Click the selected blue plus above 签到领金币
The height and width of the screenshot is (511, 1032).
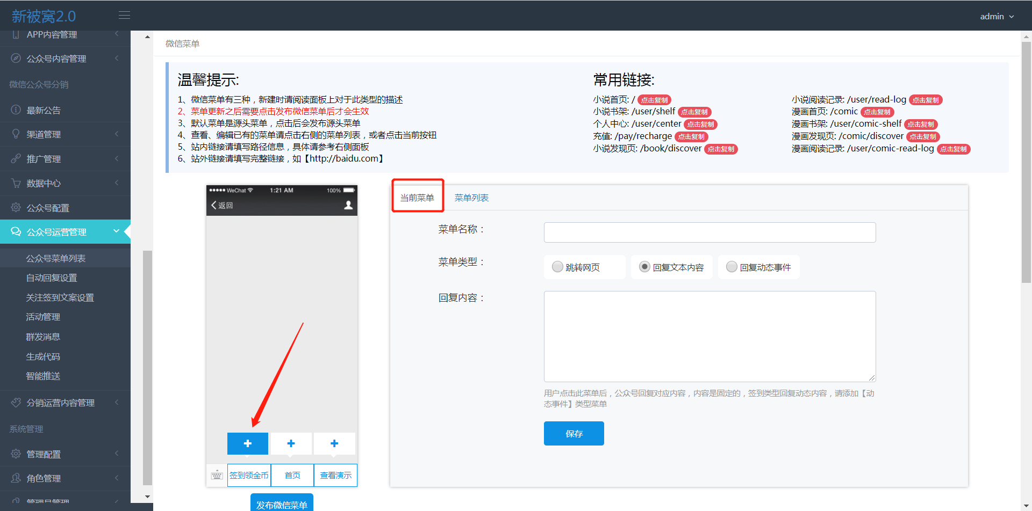(248, 443)
